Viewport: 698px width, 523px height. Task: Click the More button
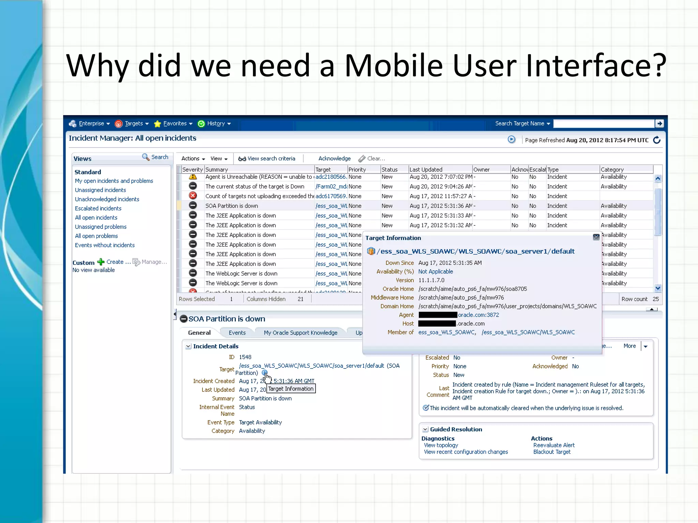click(629, 346)
